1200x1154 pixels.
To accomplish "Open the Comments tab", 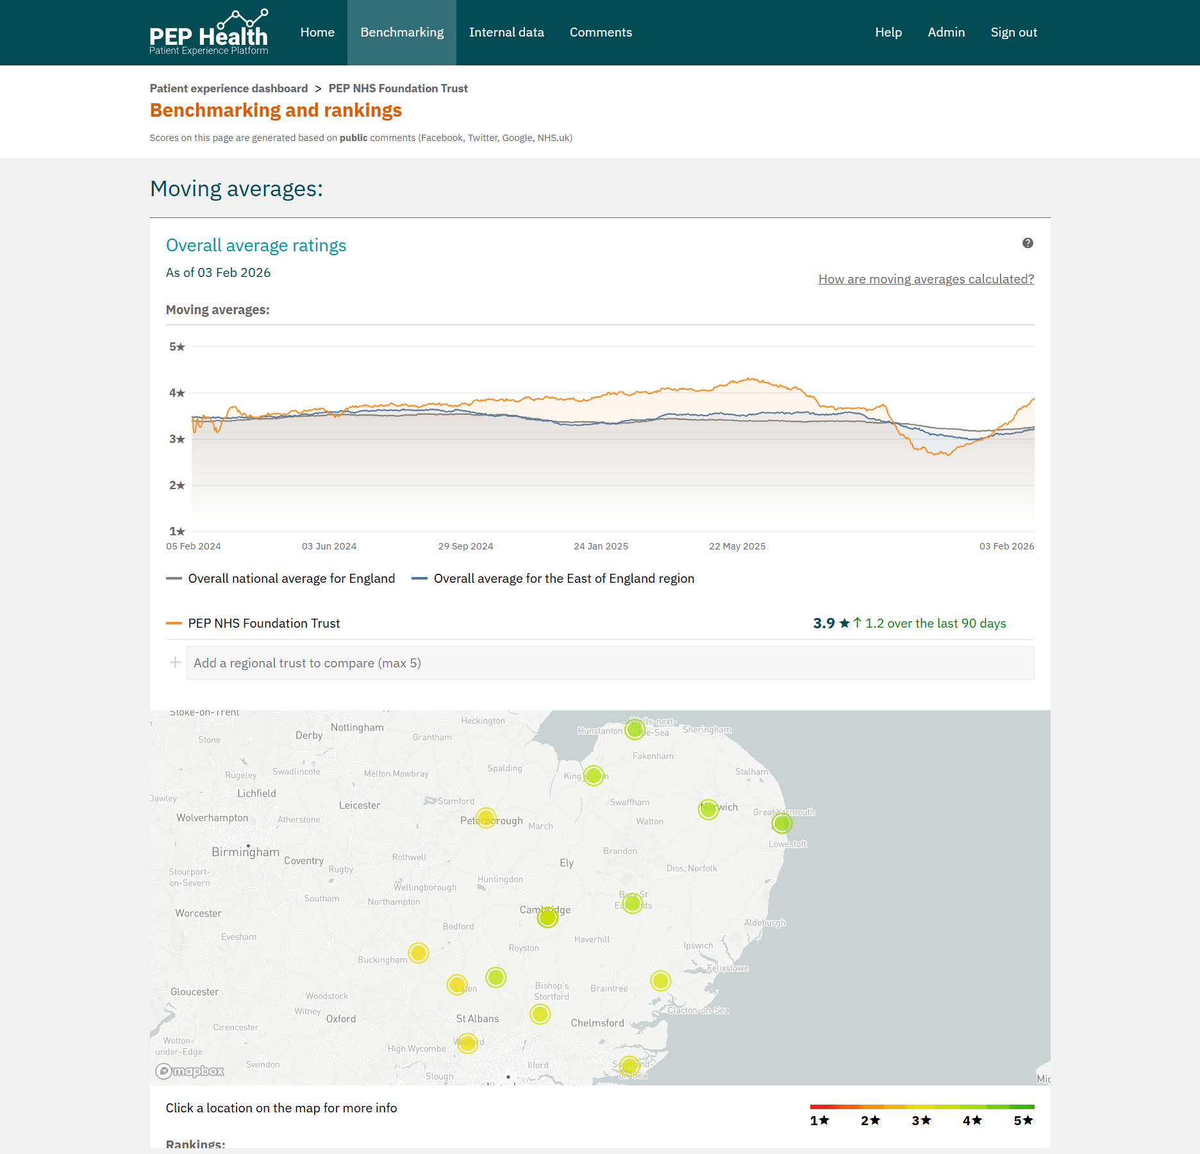I will tap(601, 33).
